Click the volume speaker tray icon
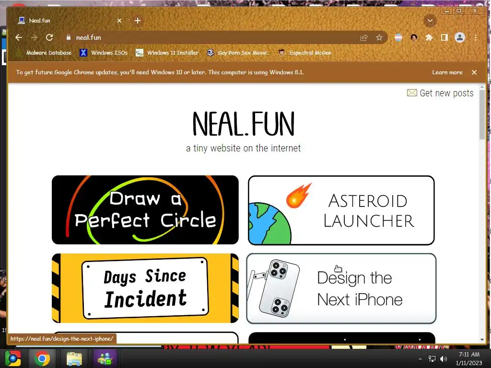 [x=444, y=359]
